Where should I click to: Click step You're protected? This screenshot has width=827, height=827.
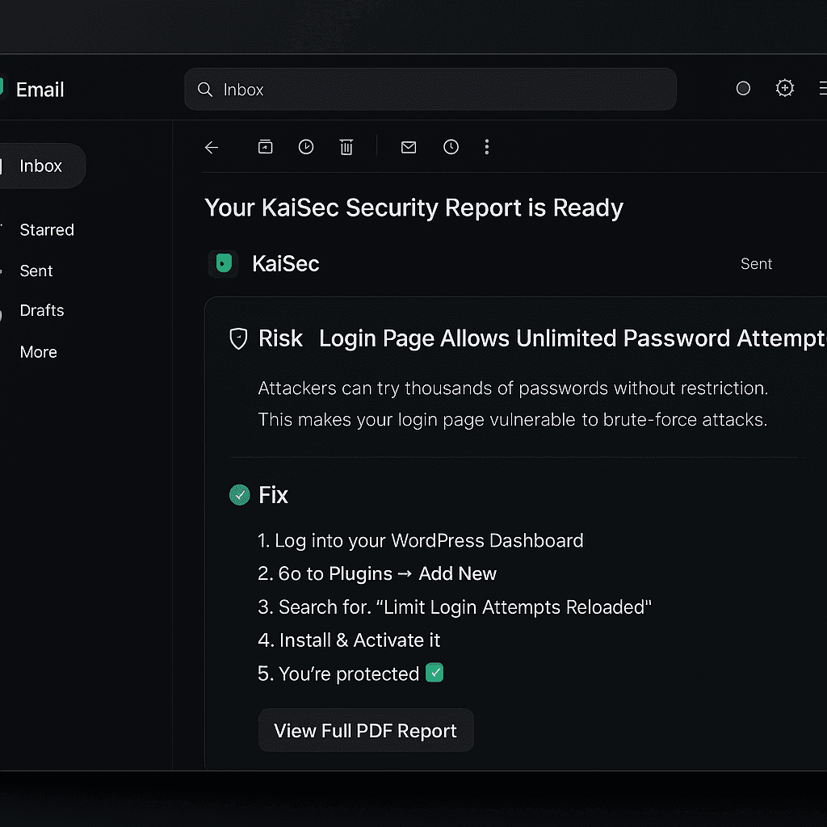click(x=351, y=674)
